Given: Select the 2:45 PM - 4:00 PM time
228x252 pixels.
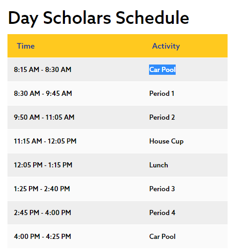Looking at the screenshot, I should click(x=43, y=213).
